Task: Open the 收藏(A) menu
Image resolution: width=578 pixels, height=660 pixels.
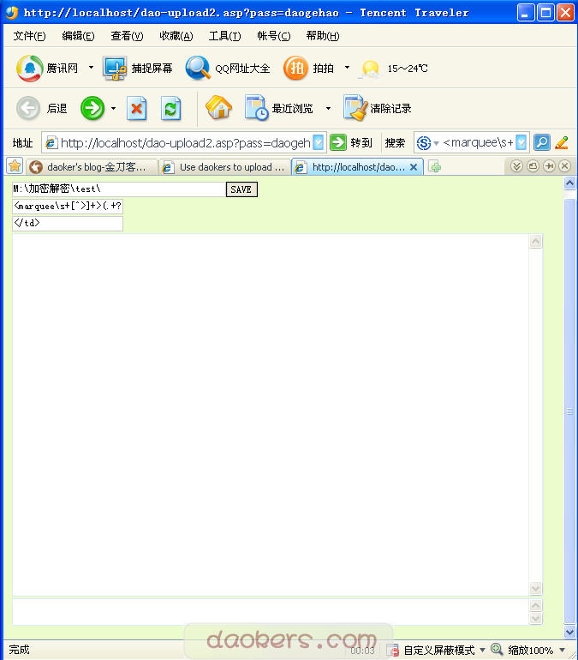Action: click(x=176, y=36)
